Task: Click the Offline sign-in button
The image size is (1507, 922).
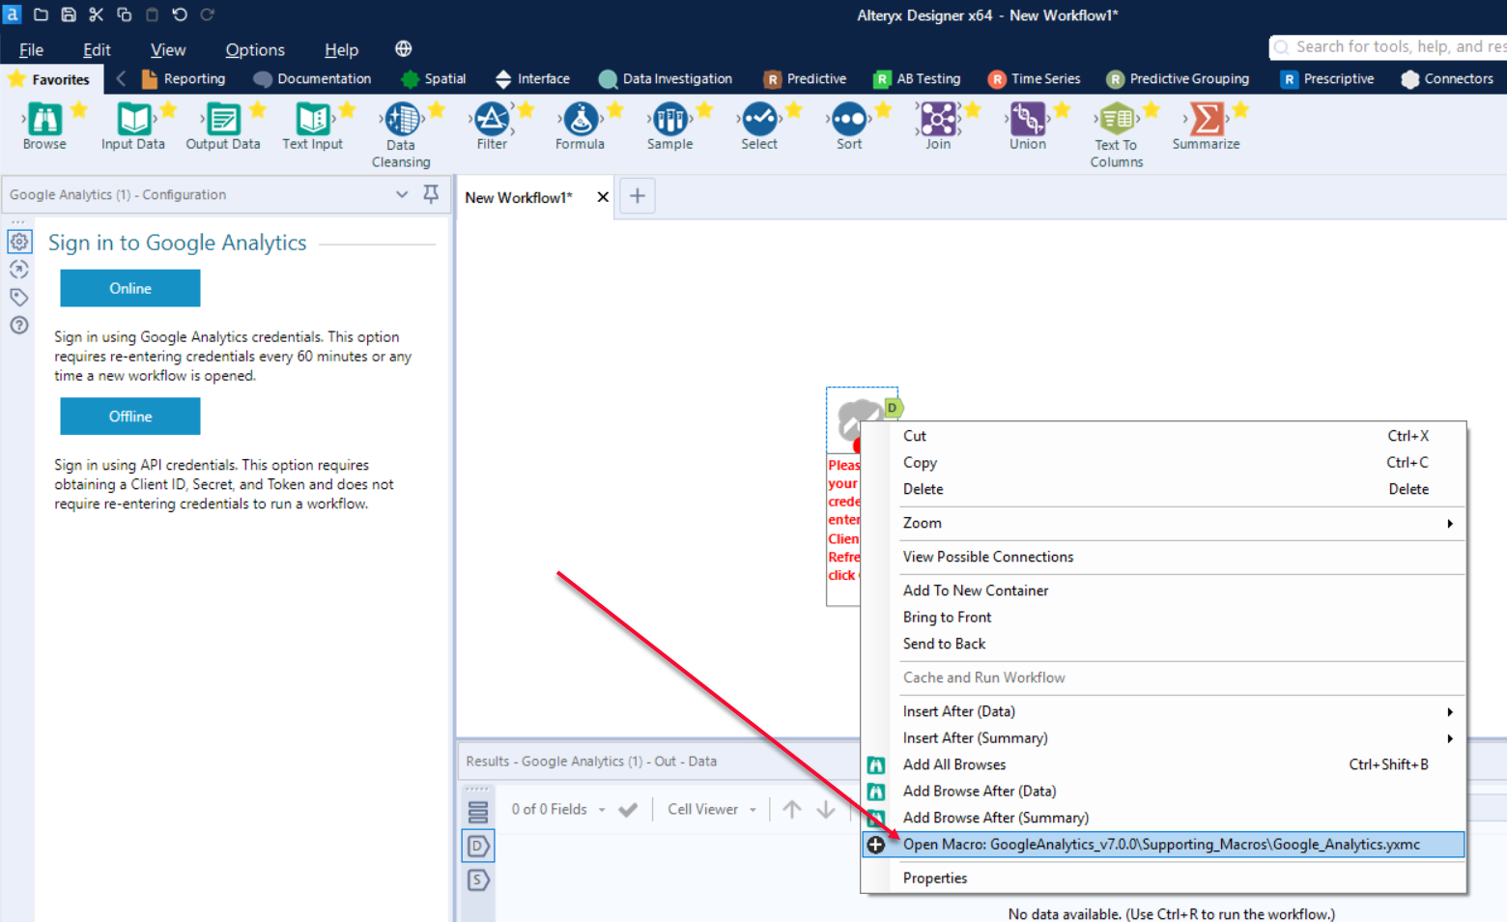Action: 129,416
